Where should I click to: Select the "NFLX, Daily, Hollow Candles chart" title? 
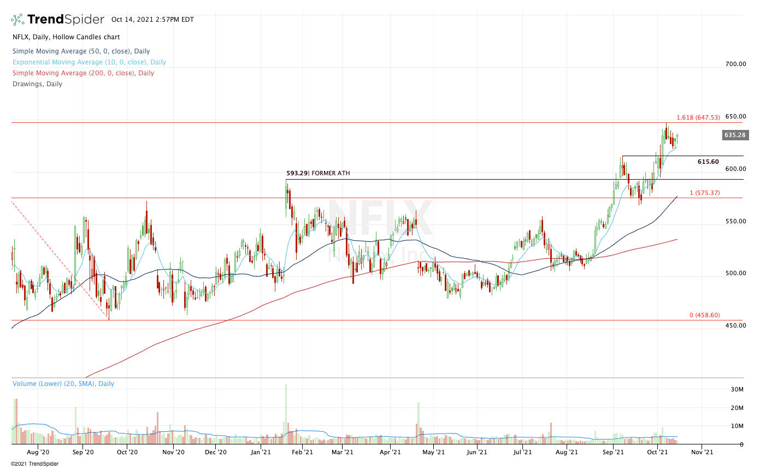pyautogui.click(x=66, y=37)
